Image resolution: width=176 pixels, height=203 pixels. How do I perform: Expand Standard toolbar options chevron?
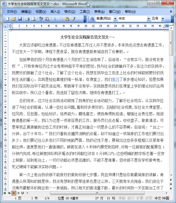pyautogui.click(x=85, y=19)
